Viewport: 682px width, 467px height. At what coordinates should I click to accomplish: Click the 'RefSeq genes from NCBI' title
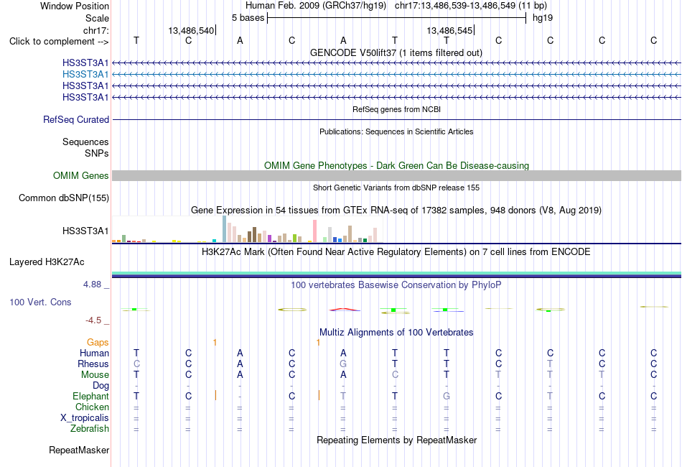(396, 110)
